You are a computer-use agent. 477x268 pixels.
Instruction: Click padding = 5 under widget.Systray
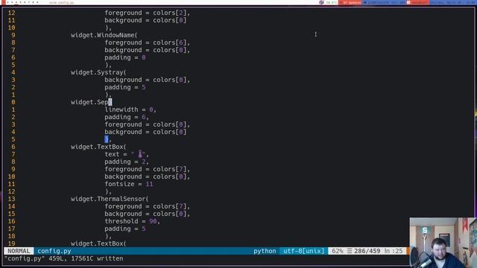tap(125, 87)
